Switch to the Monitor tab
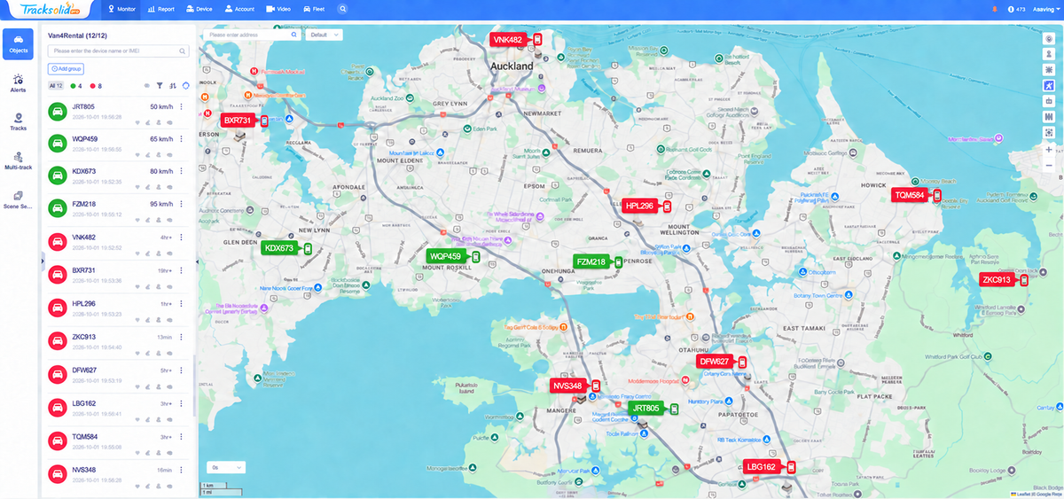This screenshot has width=1064, height=499. click(x=123, y=9)
